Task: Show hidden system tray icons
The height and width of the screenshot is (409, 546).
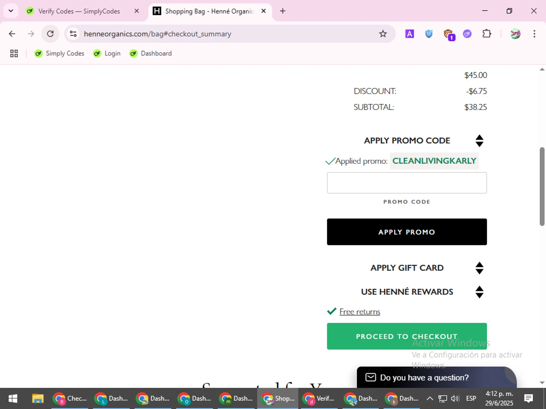Action: tap(430, 398)
